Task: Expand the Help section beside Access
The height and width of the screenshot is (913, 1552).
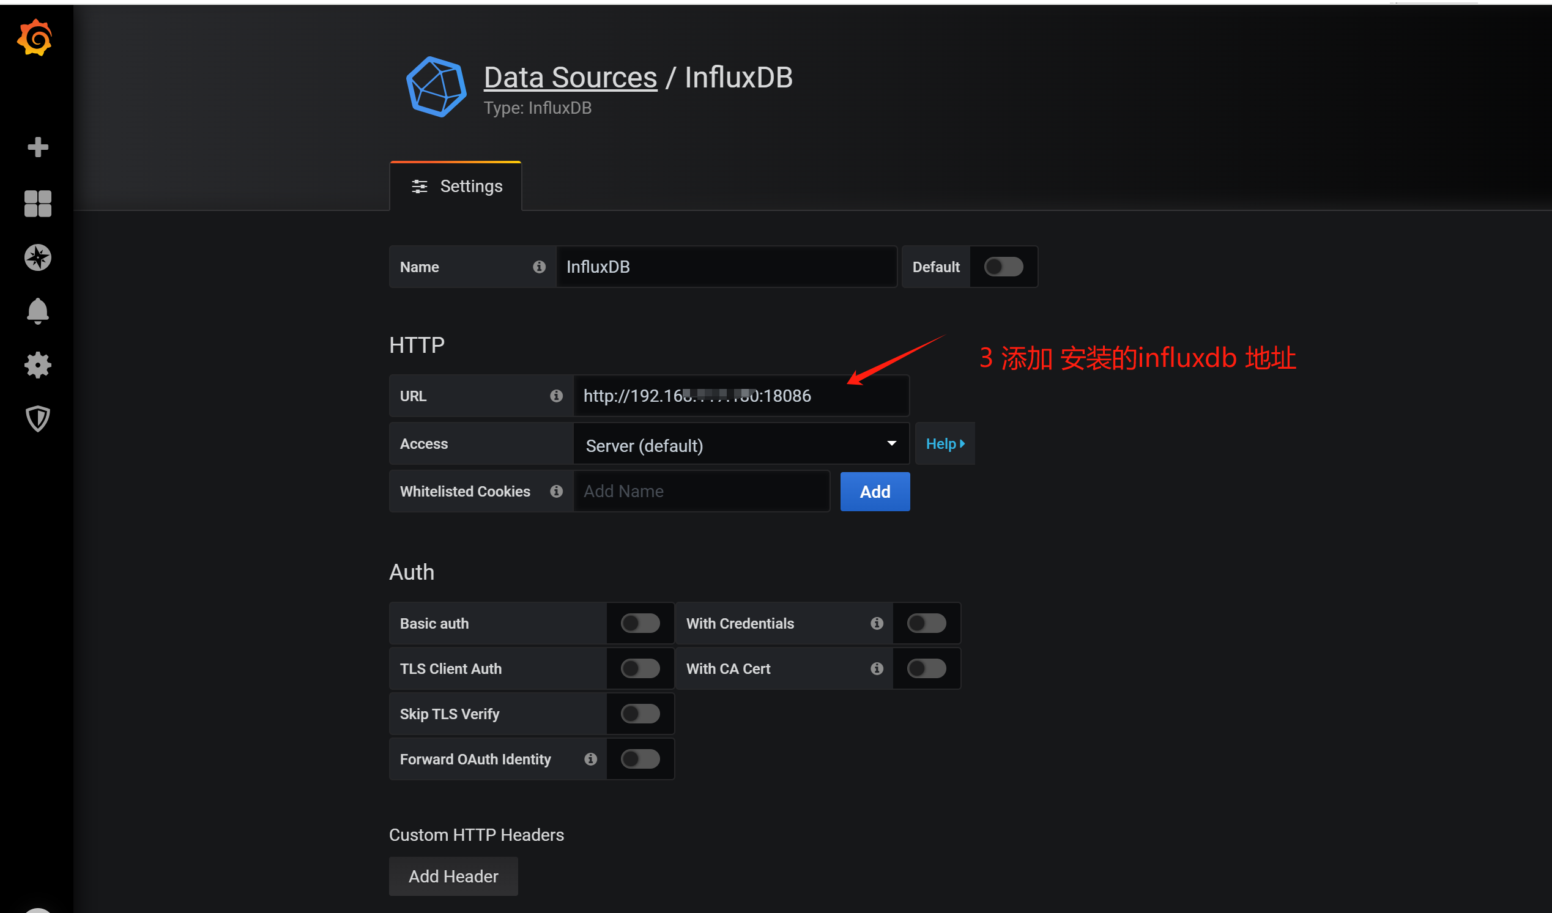Action: pos(944,444)
